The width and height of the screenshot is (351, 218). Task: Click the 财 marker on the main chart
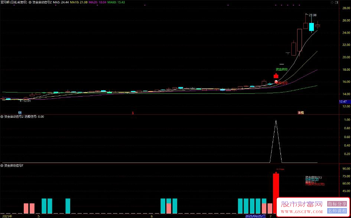pos(20,113)
